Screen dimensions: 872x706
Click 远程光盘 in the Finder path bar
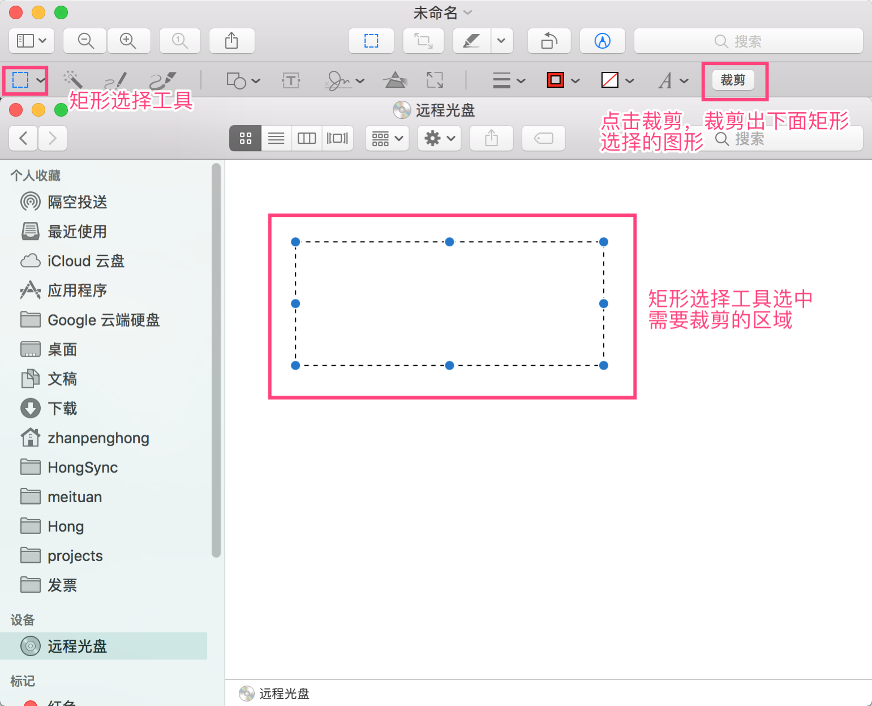click(x=274, y=694)
